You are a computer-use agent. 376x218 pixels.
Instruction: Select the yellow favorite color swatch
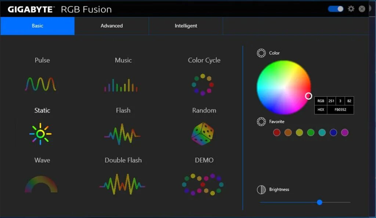pos(299,132)
